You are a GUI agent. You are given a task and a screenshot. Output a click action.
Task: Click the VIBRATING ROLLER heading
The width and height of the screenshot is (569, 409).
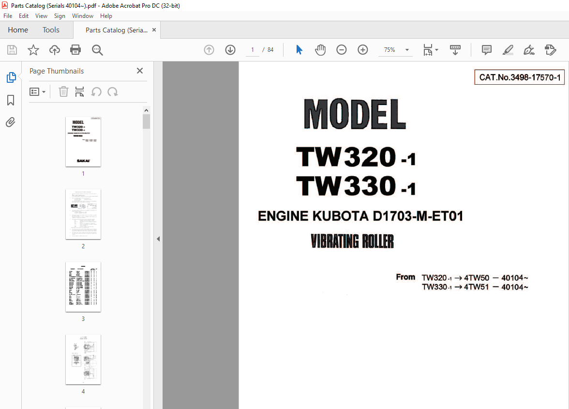(x=352, y=242)
